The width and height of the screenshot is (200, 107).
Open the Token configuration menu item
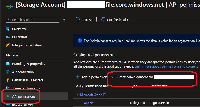pyautogui.click(x=27, y=88)
